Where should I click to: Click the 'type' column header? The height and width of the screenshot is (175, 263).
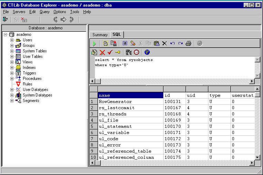click(x=220, y=95)
